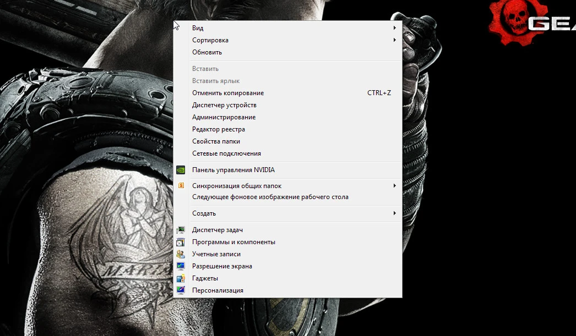Click the screen resolution icon
This screenshot has width=576, height=336.
[x=181, y=266]
